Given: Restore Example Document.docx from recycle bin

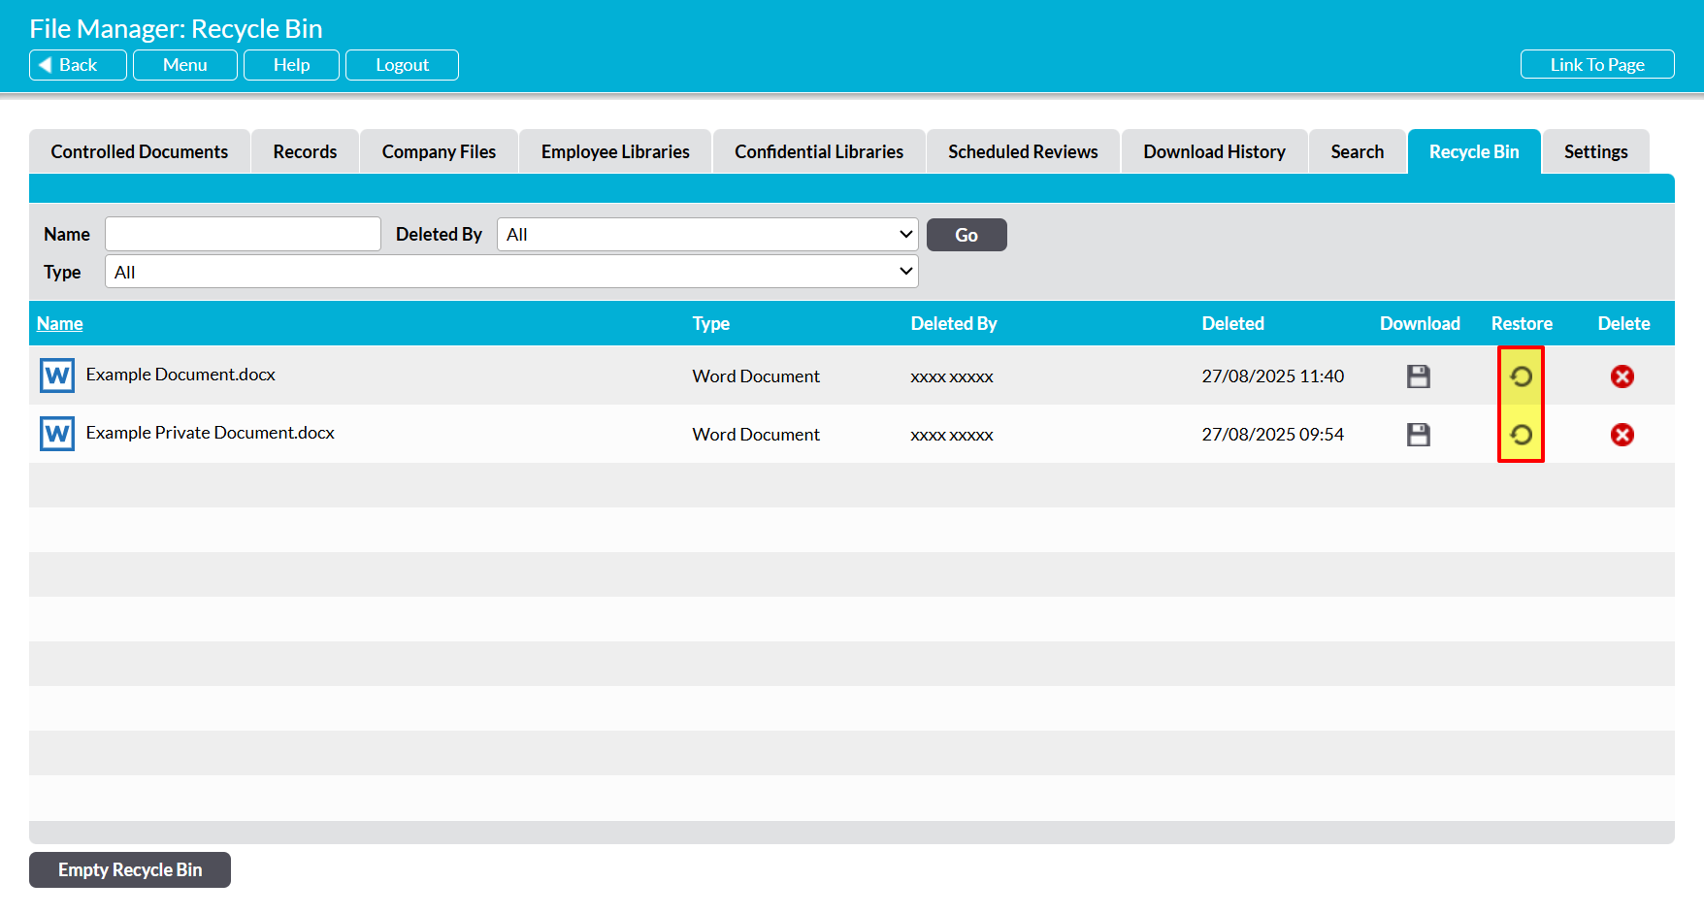Looking at the screenshot, I should tap(1521, 376).
